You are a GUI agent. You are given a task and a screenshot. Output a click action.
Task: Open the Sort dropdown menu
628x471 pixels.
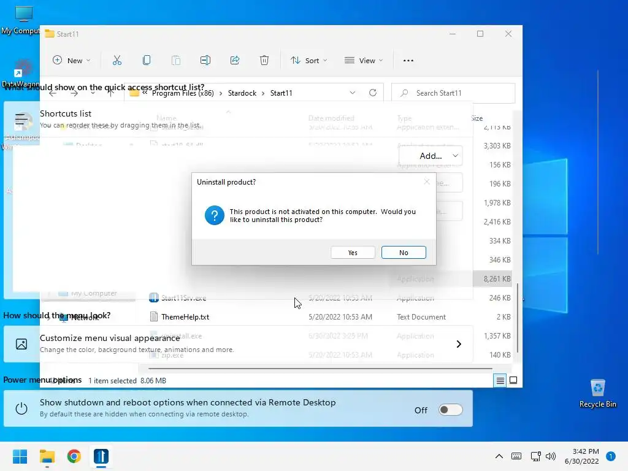tap(309, 61)
